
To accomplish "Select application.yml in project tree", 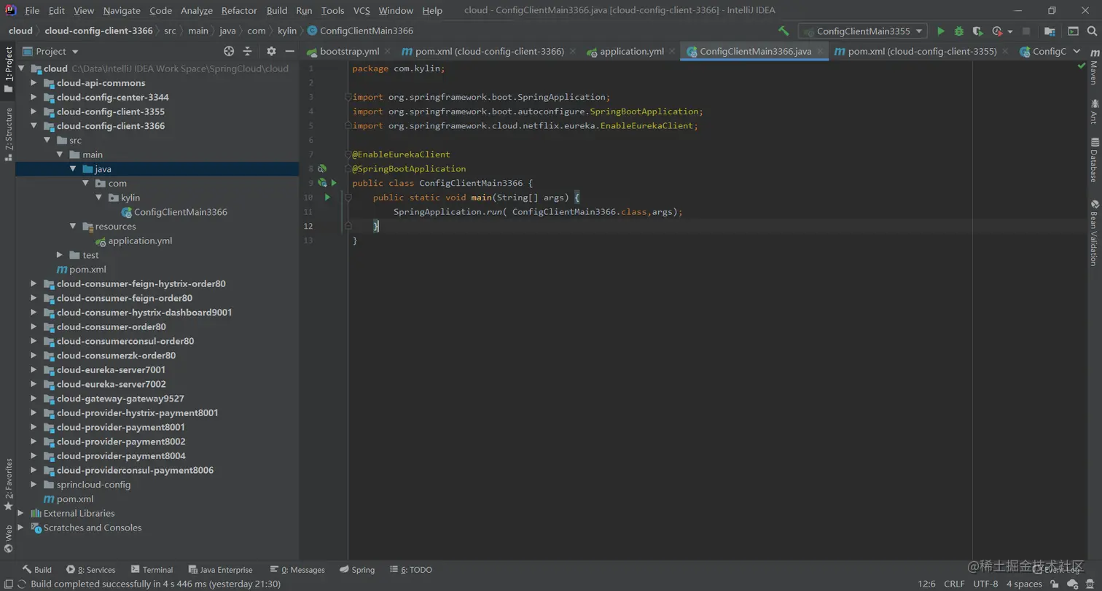I will (x=134, y=240).
